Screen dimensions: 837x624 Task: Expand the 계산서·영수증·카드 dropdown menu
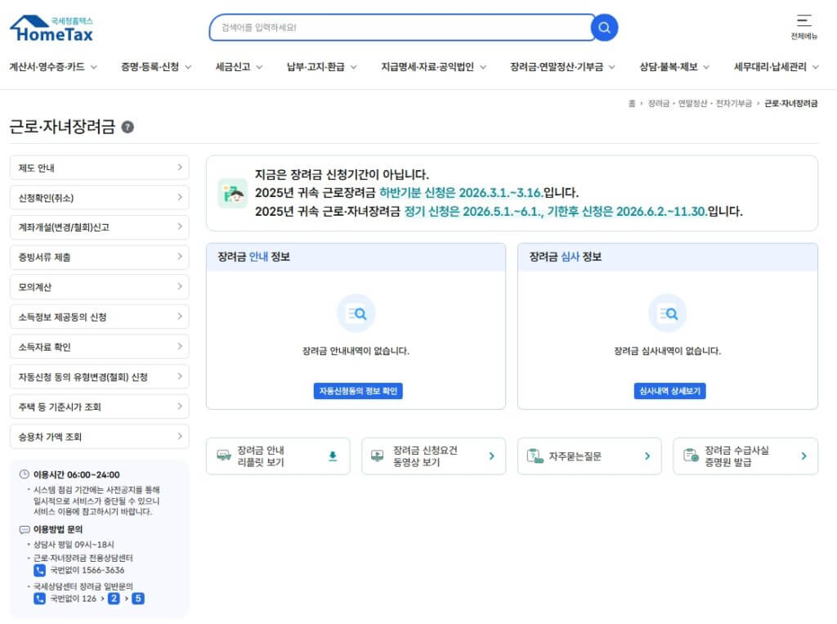tap(53, 67)
